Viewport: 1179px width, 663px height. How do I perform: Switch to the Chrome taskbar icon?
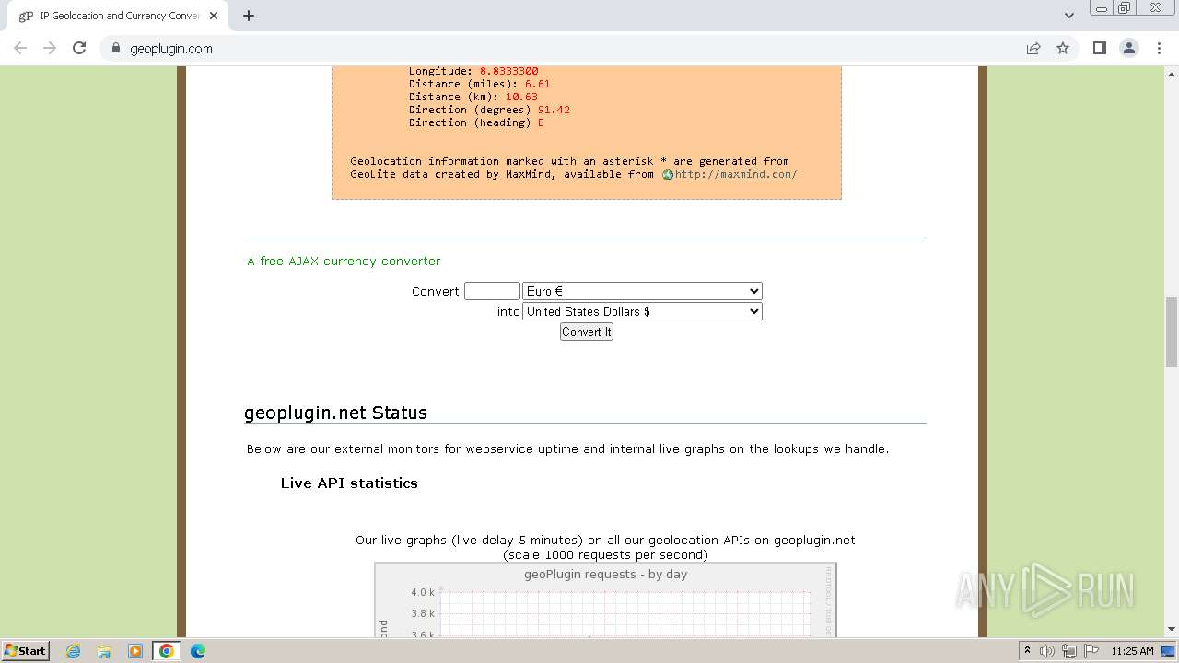pos(166,651)
